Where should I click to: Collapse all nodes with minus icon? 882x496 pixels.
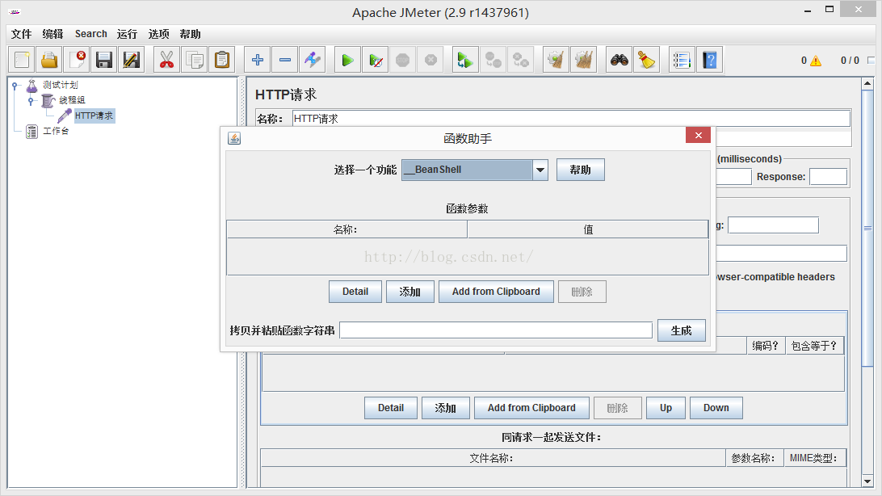point(285,60)
